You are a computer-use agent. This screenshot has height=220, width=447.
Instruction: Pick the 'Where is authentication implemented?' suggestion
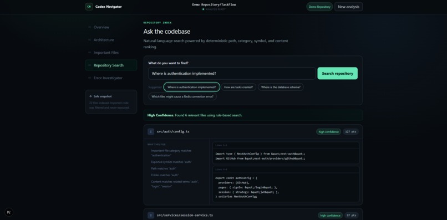(x=191, y=87)
